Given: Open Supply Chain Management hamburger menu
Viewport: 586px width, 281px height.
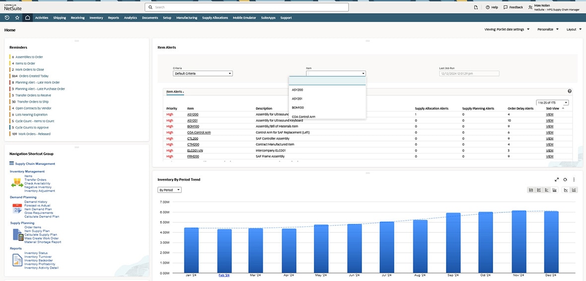Looking at the screenshot, I should coord(11,163).
